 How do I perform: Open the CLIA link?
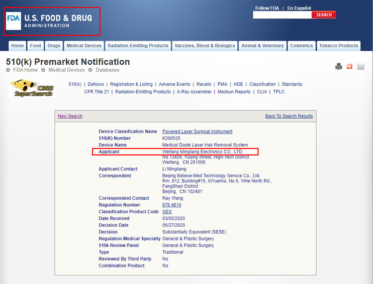coord(262,92)
